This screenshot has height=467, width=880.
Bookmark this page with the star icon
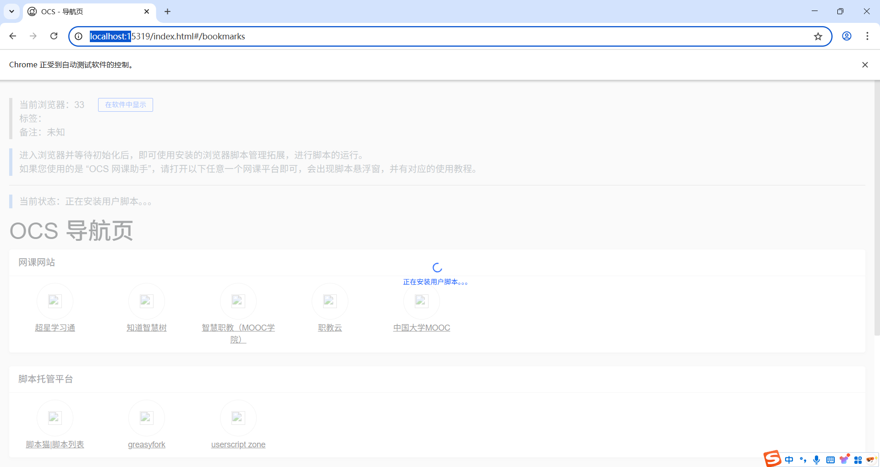pyautogui.click(x=818, y=36)
